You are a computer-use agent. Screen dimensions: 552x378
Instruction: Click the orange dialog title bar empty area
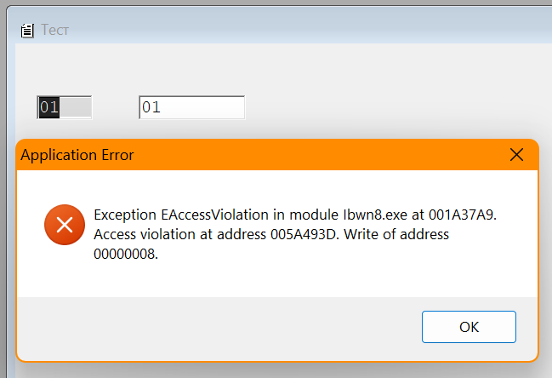point(317,155)
